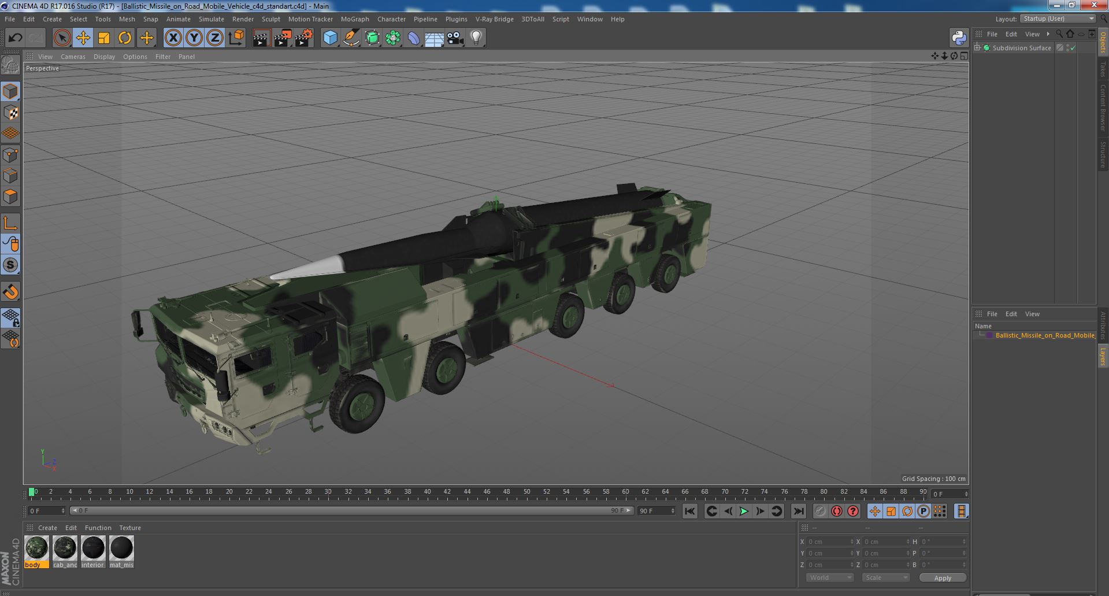Open viewport Display menu

coord(104,57)
